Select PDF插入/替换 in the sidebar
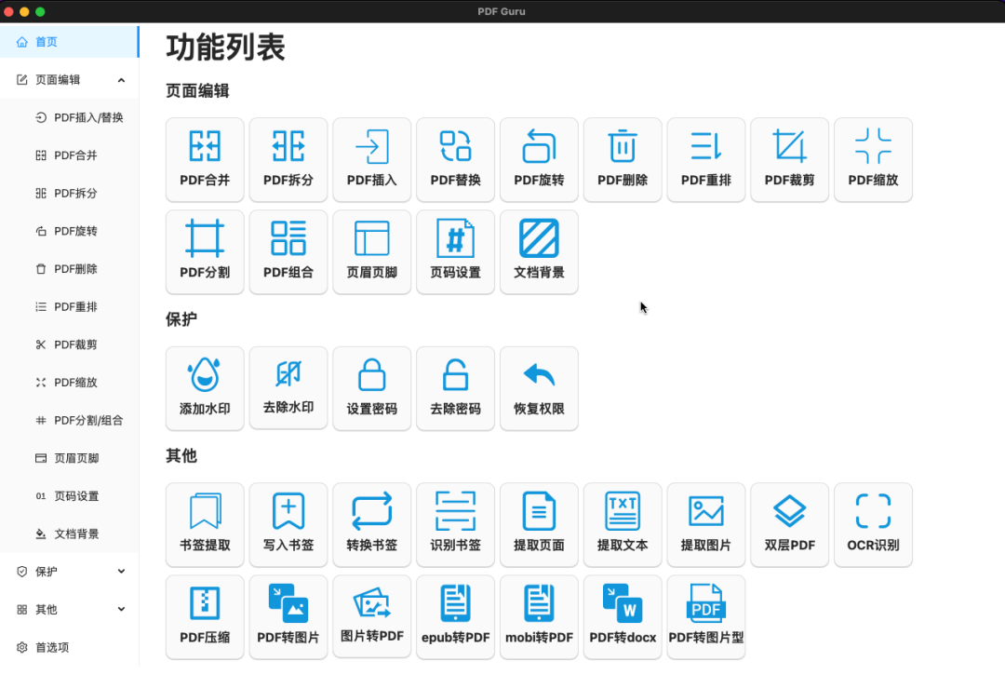This screenshot has width=1005, height=675. point(88,117)
